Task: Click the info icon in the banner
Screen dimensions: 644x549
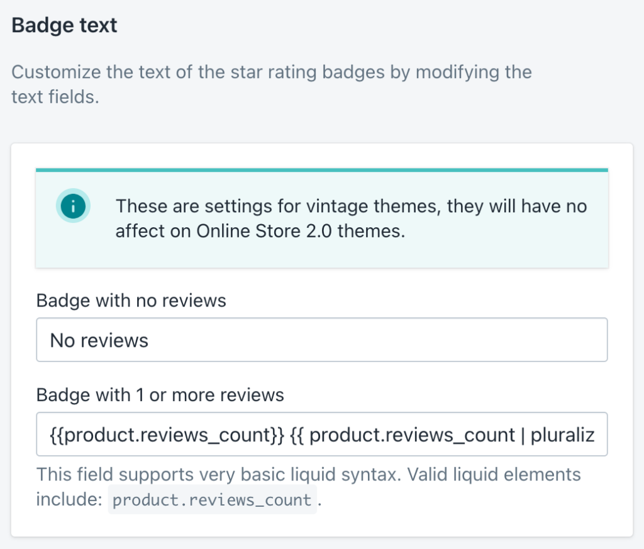Action: coord(73,205)
